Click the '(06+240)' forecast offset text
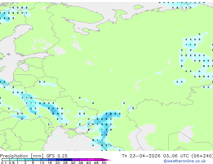213x164 pixels. click(202, 156)
